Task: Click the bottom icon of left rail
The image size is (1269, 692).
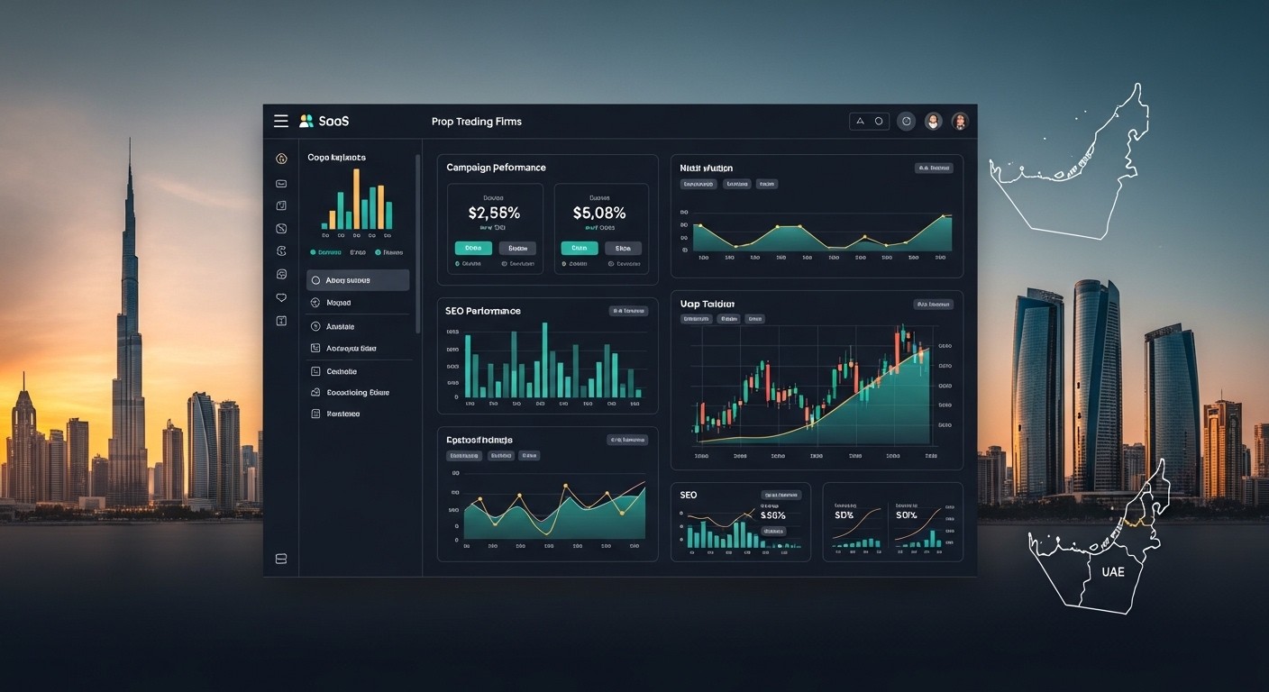Action: coord(281,559)
